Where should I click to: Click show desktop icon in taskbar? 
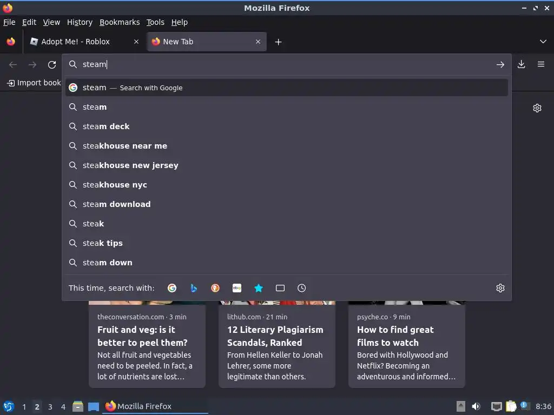[93, 406]
